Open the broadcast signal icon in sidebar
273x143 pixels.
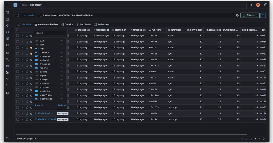pyautogui.click(x=7, y=66)
